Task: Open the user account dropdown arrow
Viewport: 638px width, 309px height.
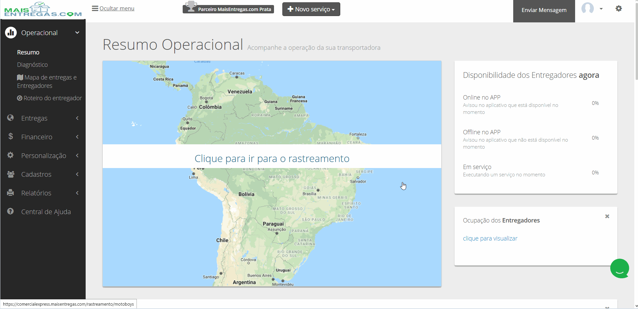Action: (x=601, y=9)
